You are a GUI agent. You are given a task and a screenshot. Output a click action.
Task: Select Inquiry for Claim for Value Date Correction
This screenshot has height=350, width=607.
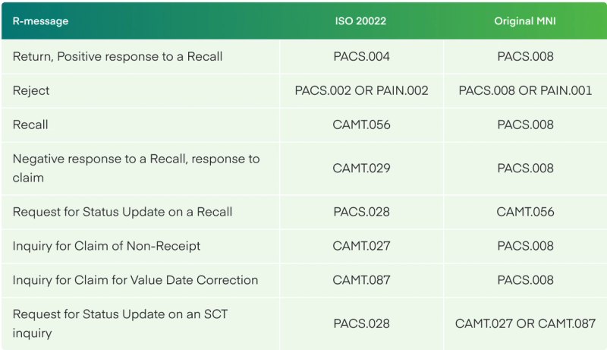click(135, 280)
